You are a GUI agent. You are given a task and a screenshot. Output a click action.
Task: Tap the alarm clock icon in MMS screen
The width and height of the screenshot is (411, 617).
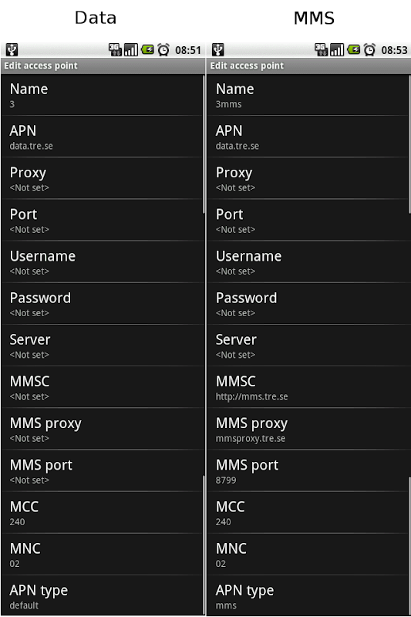[x=369, y=49]
